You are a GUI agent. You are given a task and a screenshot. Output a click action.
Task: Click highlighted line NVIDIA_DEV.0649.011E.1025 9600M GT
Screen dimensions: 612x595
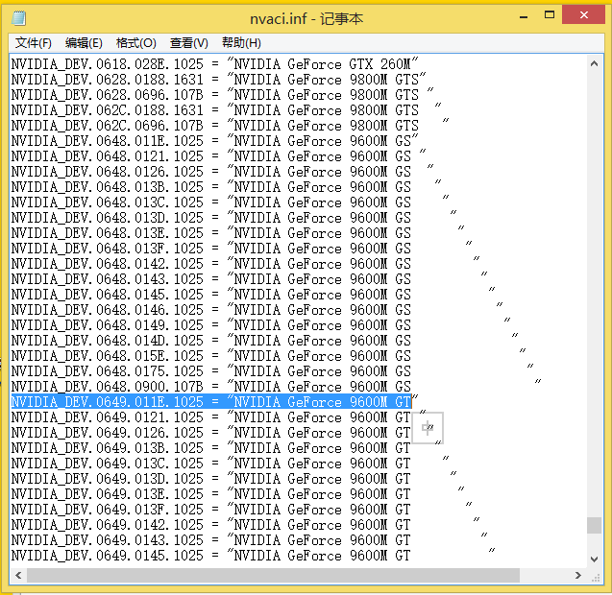click(x=214, y=401)
